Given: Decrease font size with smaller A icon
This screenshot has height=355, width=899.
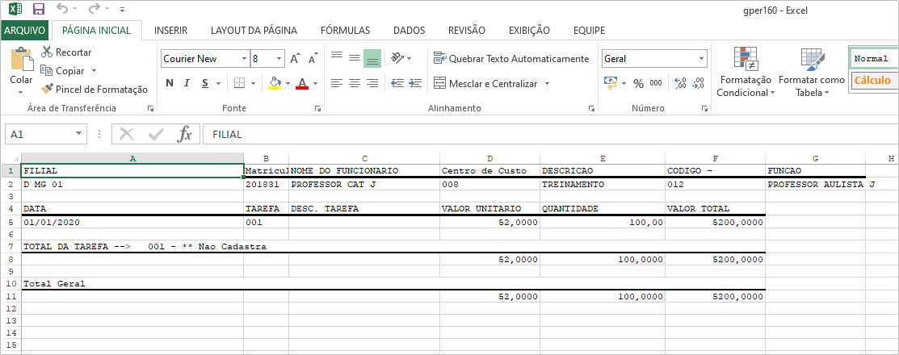Looking at the screenshot, I should (x=313, y=58).
